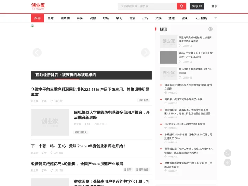248x186 pixels.
Task: Open news 永辉超市2020半年报
Action: [x=188, y=136]
